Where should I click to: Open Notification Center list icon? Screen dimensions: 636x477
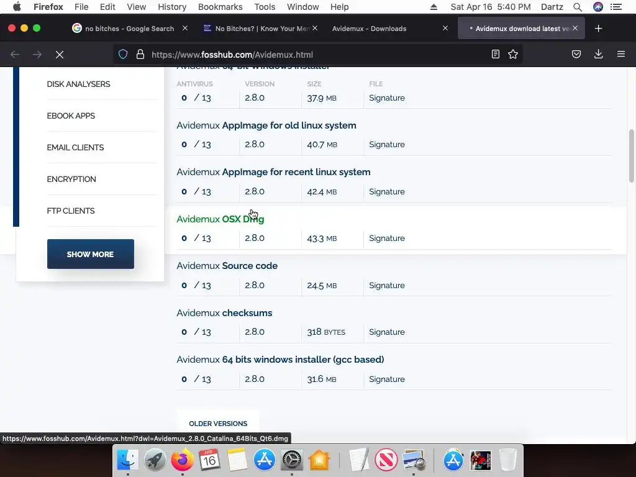[x=616, y=7]
